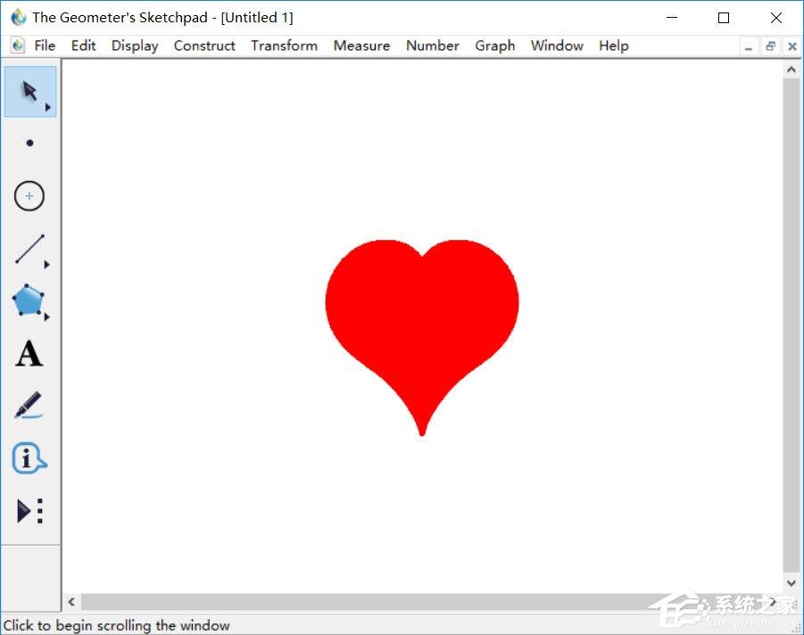The width and height of the screenshot is (804, 635).
Task: Click the red heart shape
Action: 421,312
